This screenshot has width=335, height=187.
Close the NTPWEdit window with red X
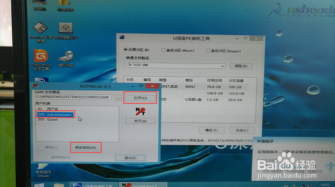pos(152,86)
